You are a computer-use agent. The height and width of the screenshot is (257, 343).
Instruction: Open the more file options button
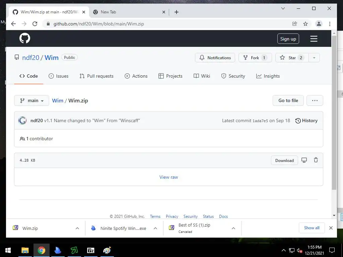315,100
